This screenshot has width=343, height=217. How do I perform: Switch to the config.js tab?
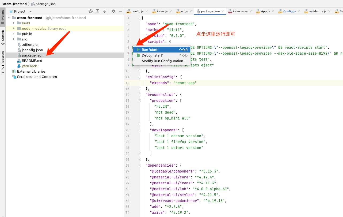(138, 11)
